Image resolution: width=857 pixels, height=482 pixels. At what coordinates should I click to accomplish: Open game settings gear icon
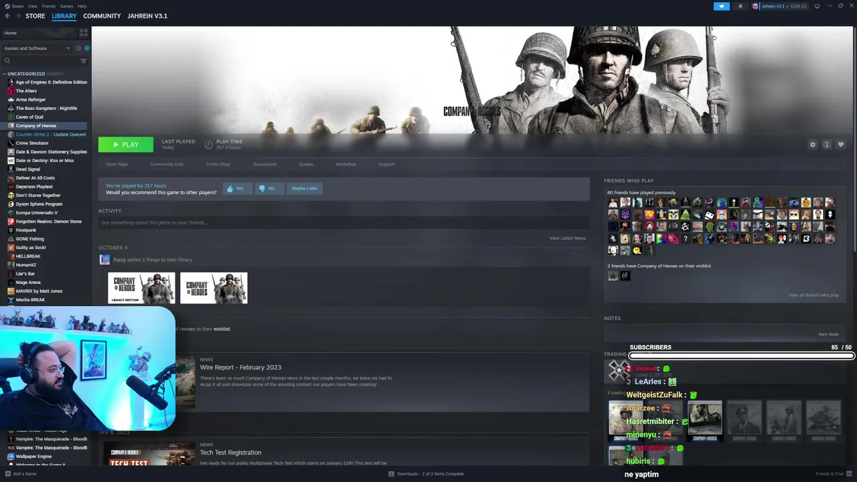click(x=813, y=145)
